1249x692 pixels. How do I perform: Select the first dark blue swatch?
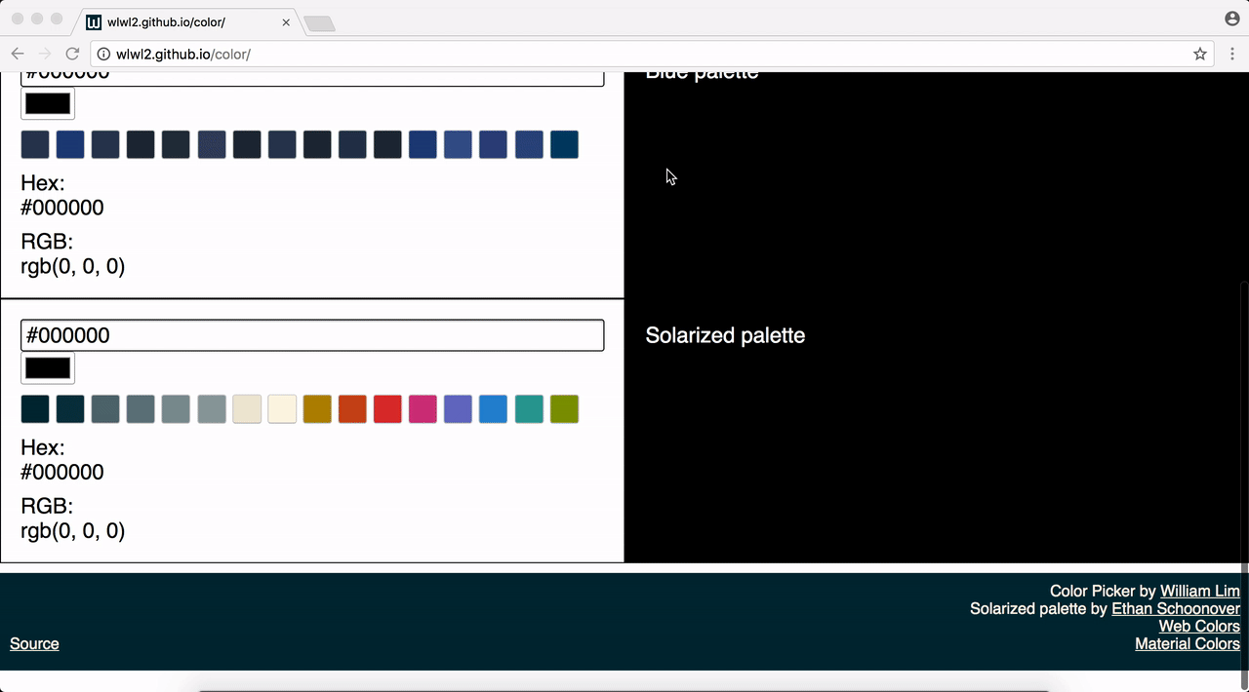[34, 143]
